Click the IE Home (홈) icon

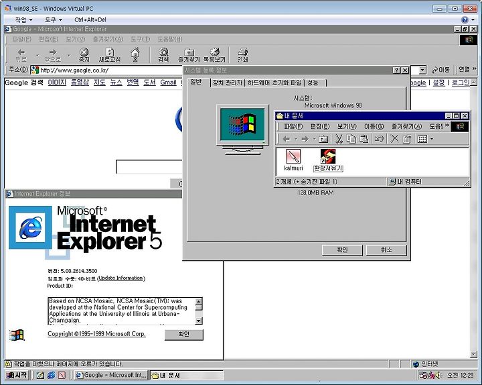coord(135,55)
